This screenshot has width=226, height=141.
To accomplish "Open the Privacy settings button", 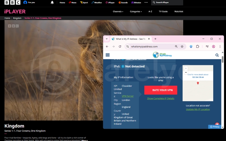I will tap(215, 127).
